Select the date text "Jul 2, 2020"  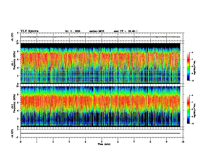click(73, 31)
